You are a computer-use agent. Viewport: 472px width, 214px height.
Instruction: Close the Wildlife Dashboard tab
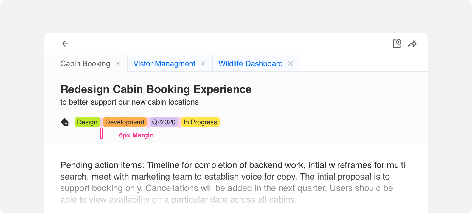click(x=290, y=63)
